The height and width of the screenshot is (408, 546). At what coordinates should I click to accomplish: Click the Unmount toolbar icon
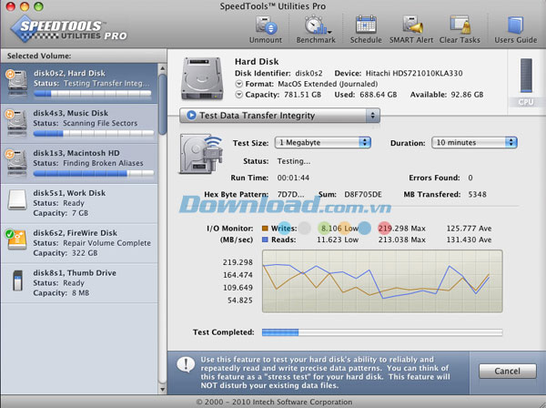click(x=266, y=25)
